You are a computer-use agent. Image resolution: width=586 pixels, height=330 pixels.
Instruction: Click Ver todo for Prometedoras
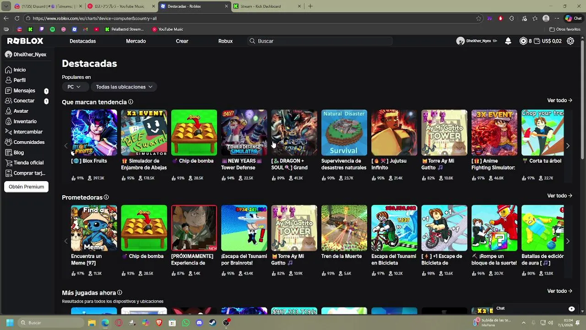pos(560,196)
